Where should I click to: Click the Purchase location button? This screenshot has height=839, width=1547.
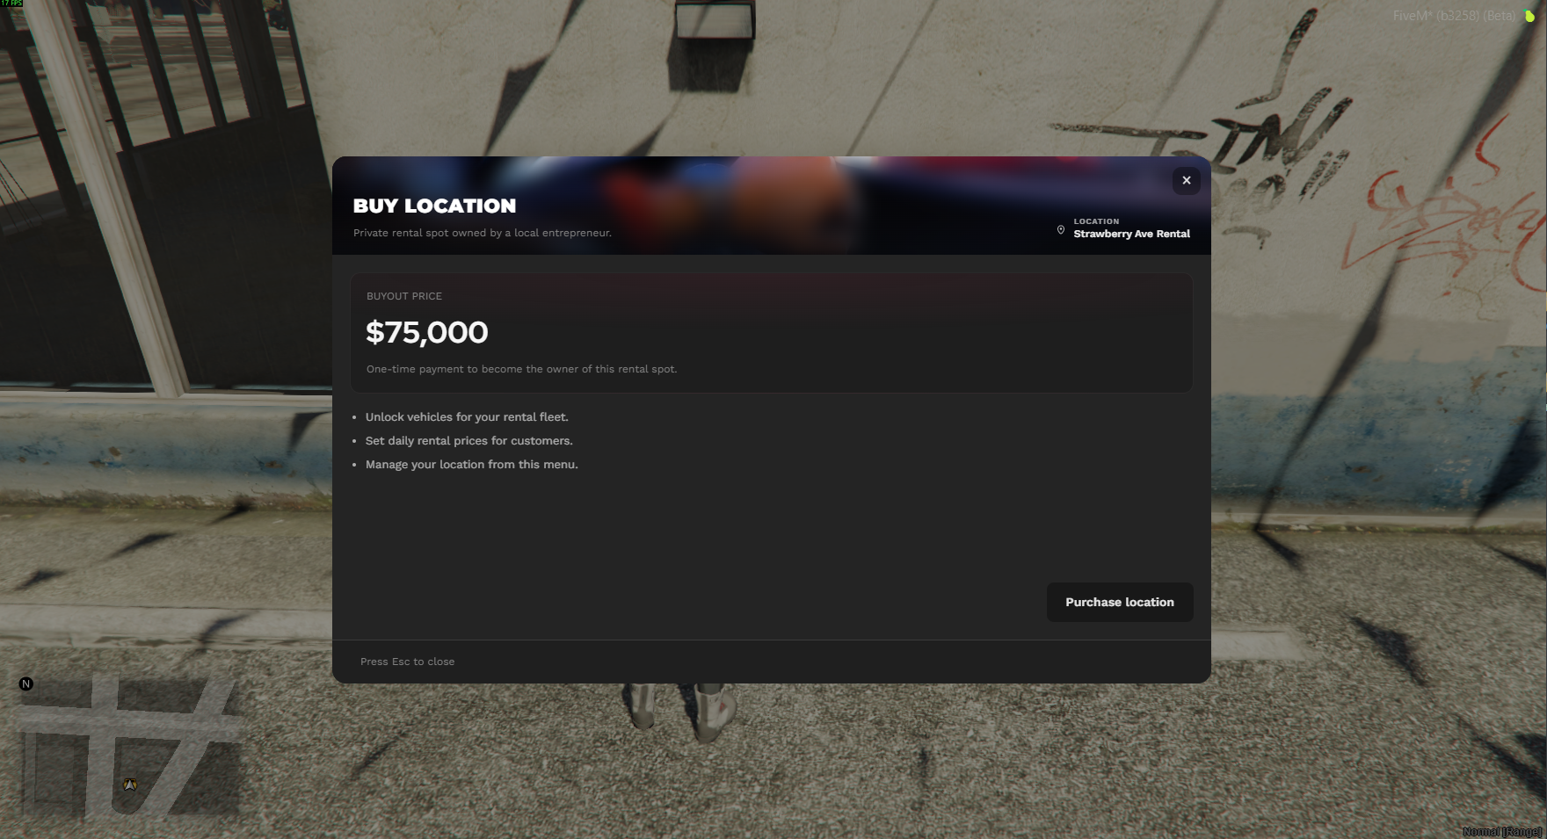pos(1120,602)
